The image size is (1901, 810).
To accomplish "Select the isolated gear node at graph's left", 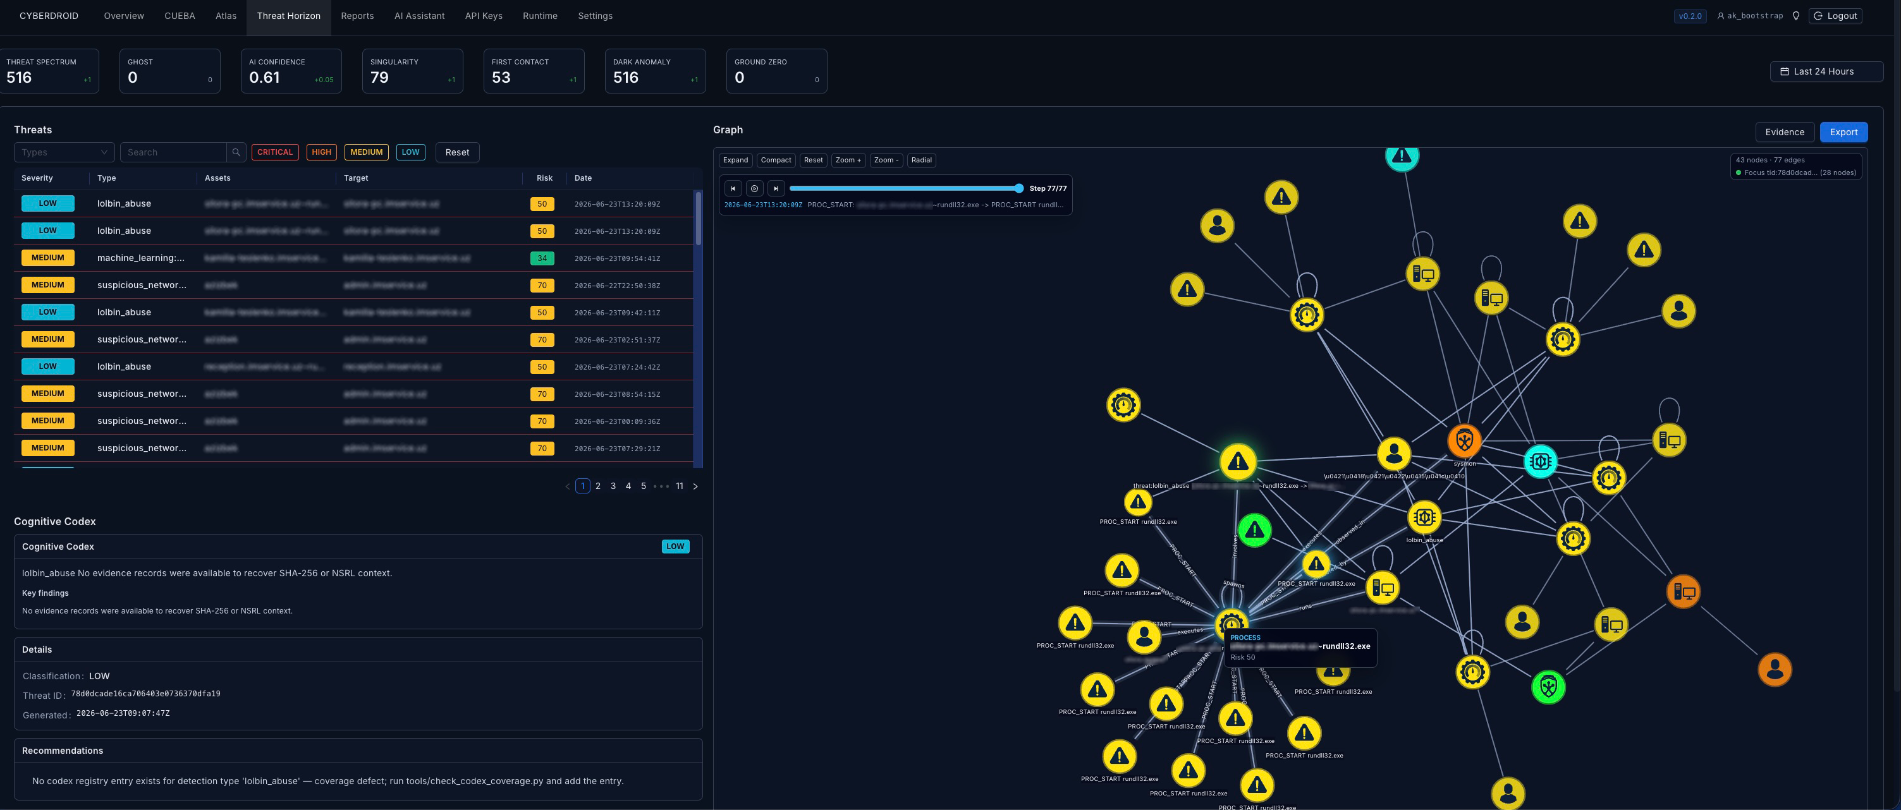I will 1123,404.
